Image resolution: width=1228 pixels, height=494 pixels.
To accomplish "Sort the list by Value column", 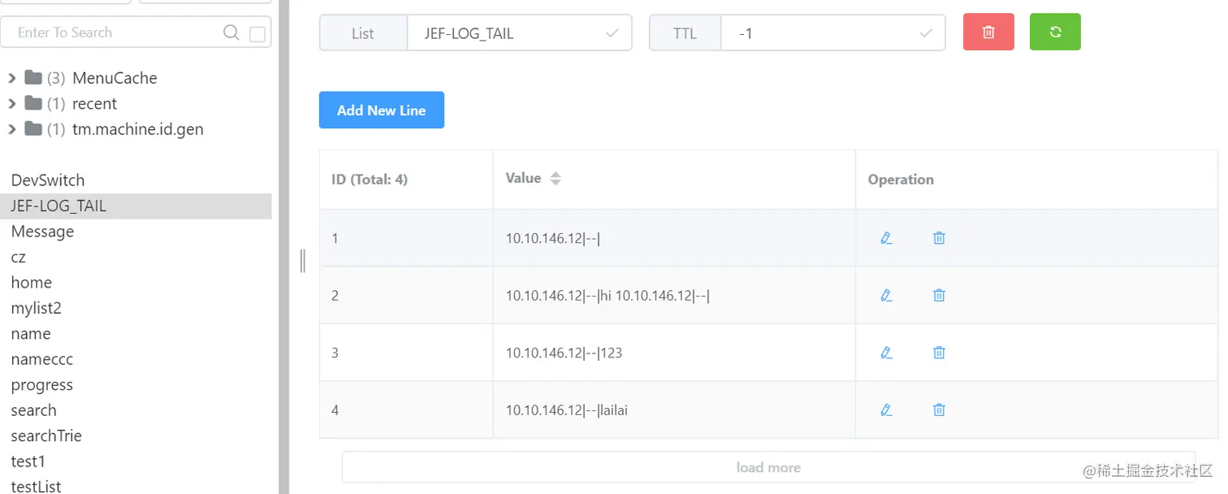I will pos(556,179).
